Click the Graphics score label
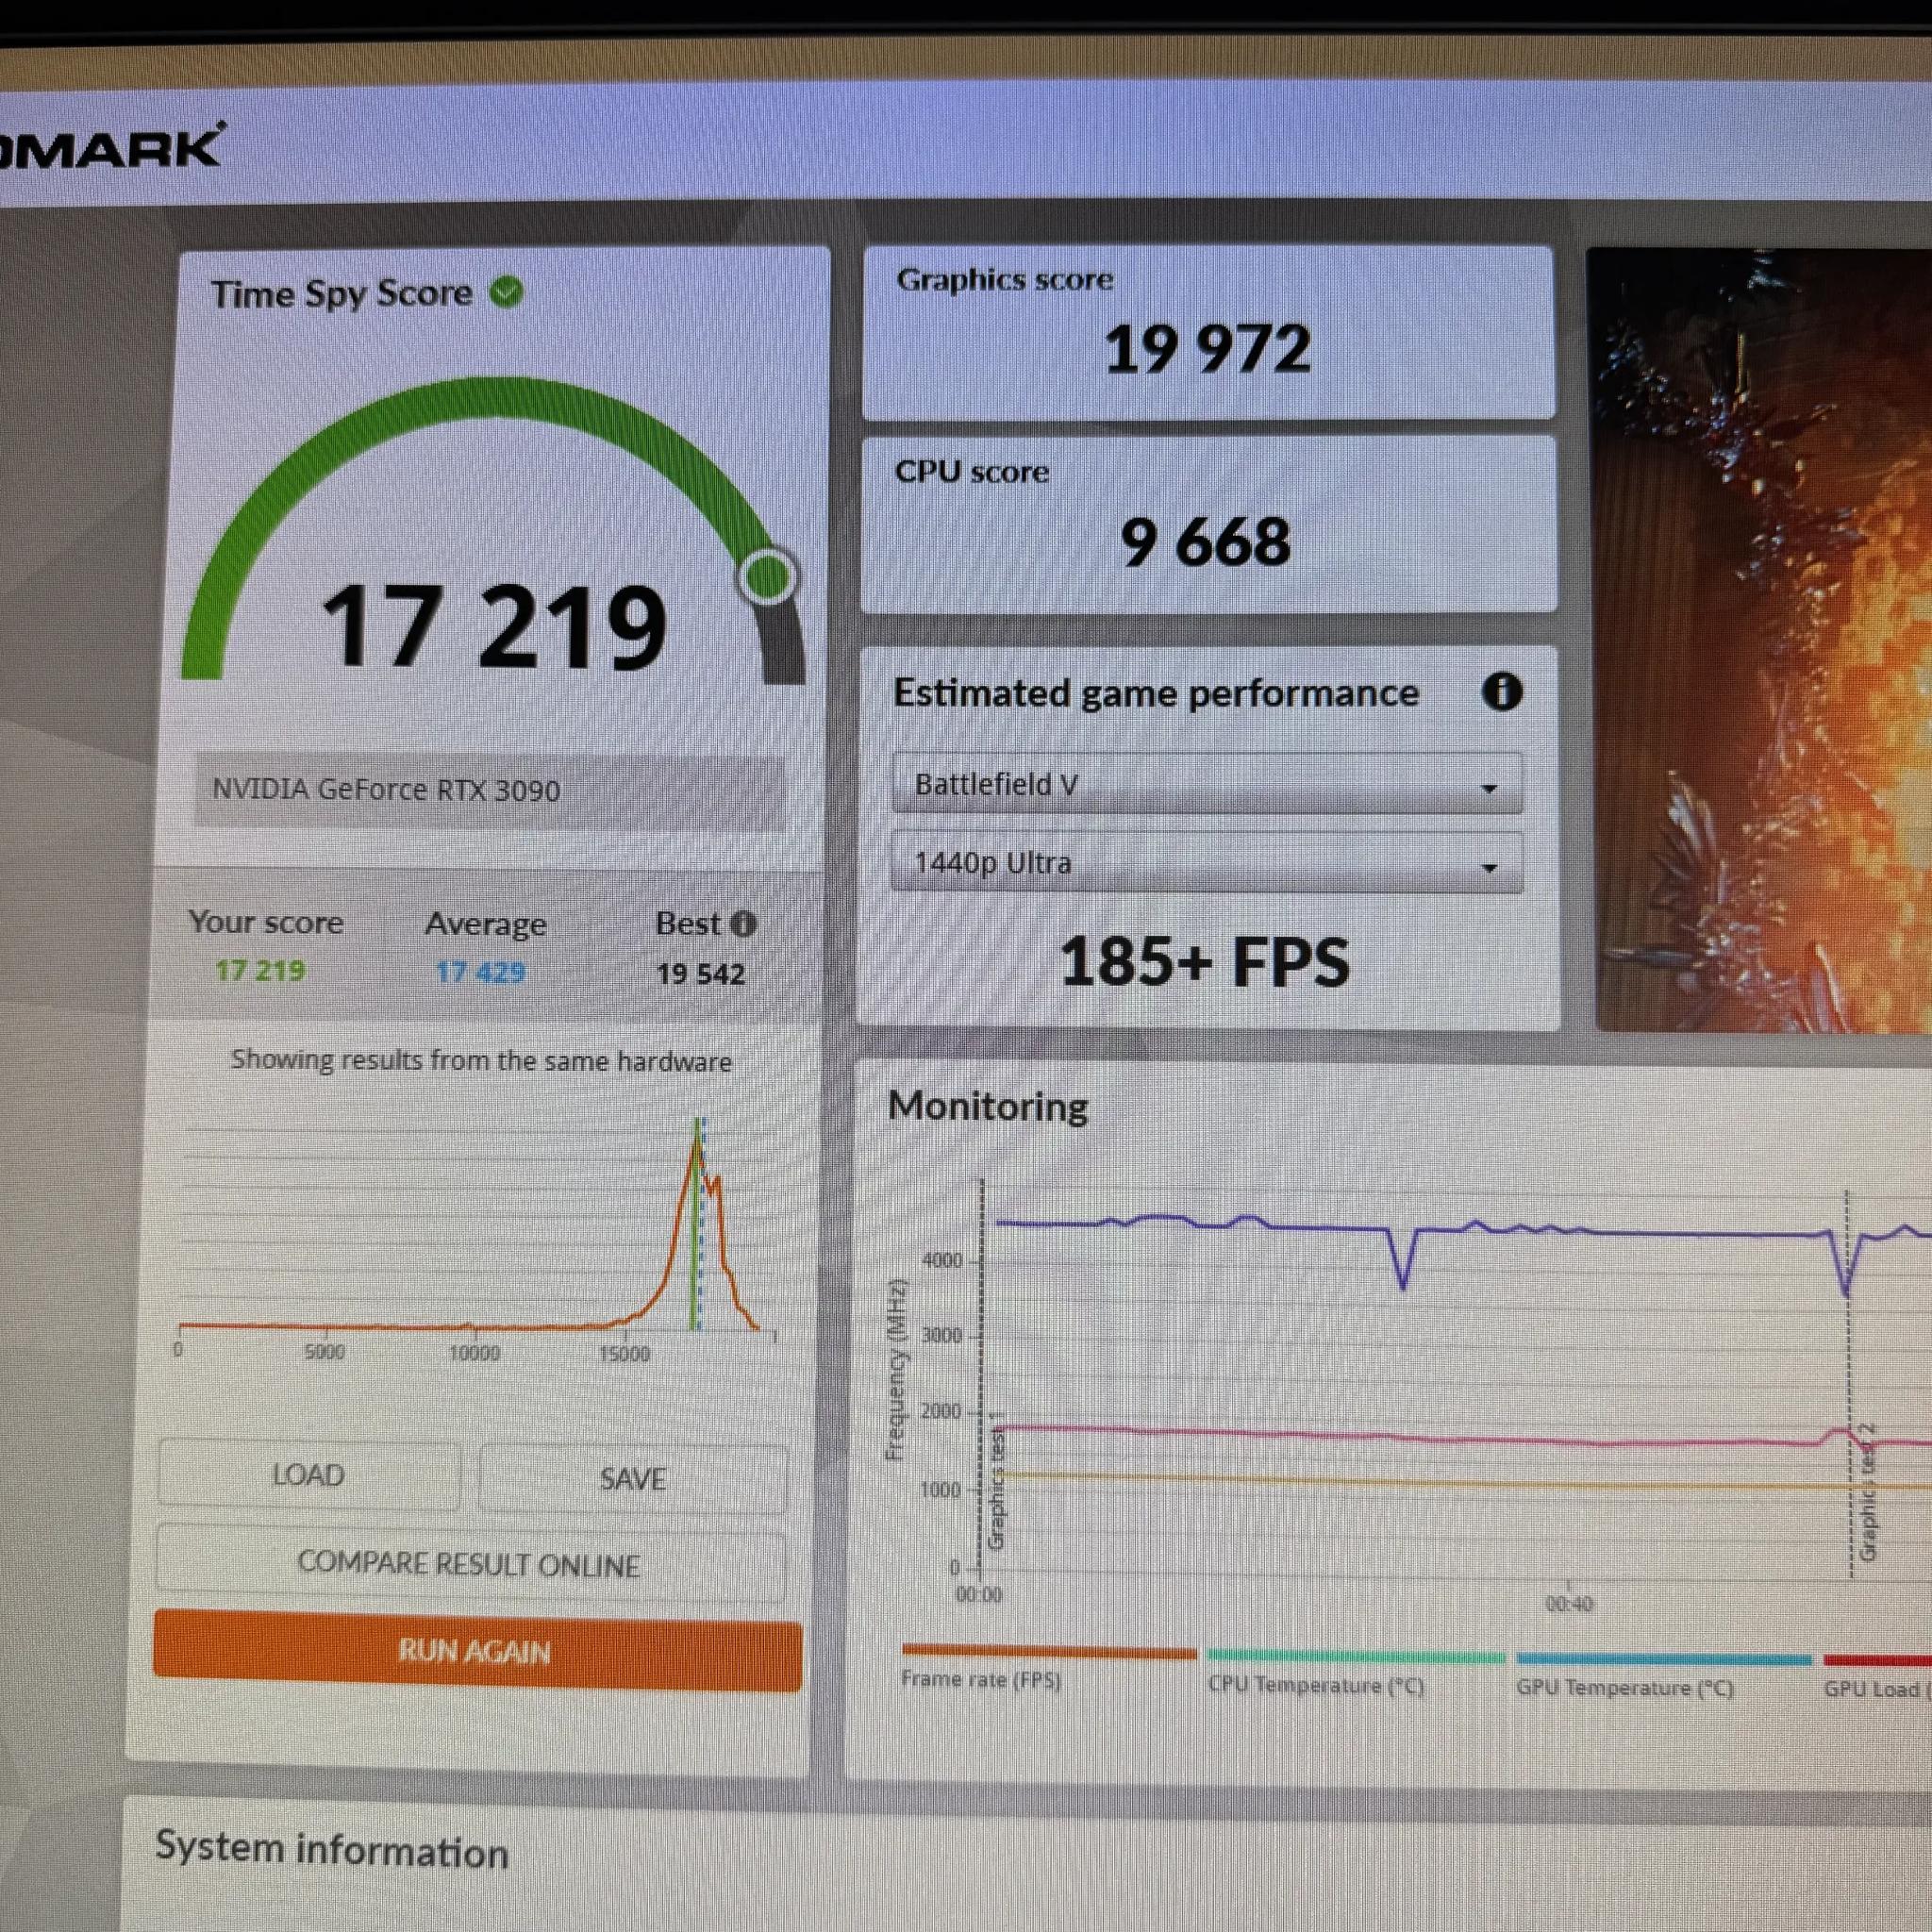This screenshot has height=1932, width=1932. [x=1005, y=279]
